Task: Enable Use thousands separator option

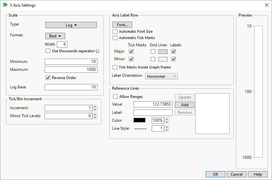Action: click(x=48, y=51)
